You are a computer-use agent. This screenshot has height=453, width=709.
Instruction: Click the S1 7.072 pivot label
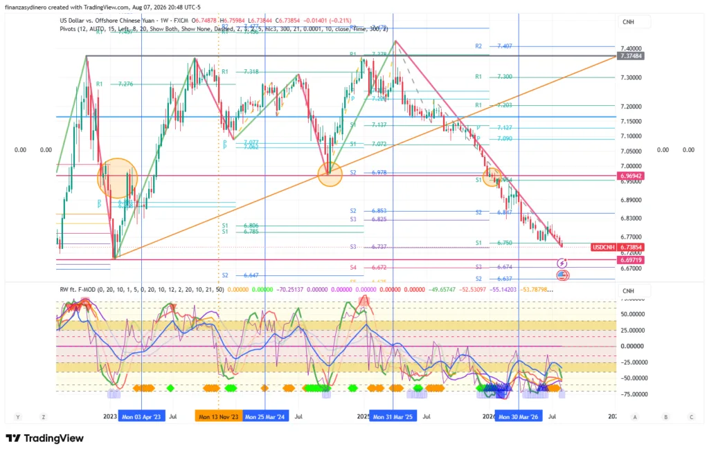[x=368, y=144]
